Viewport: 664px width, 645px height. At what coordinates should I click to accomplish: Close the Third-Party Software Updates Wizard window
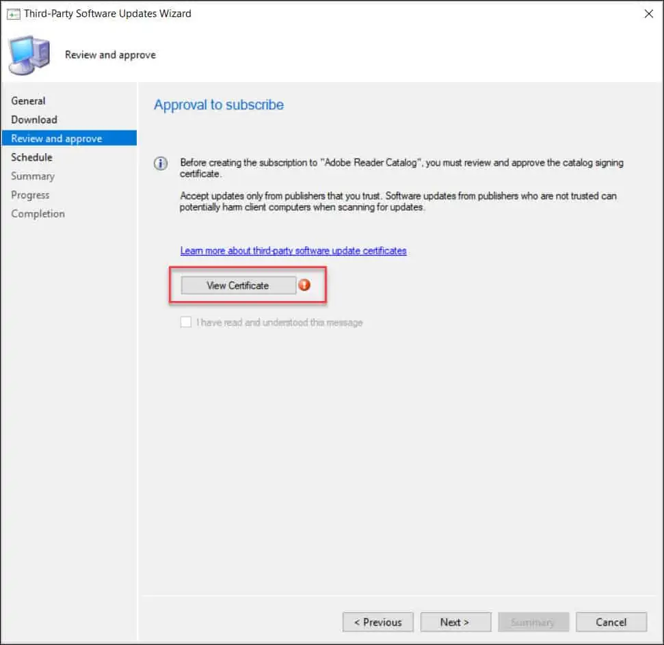pyautogui.click(x=648, y=14)
